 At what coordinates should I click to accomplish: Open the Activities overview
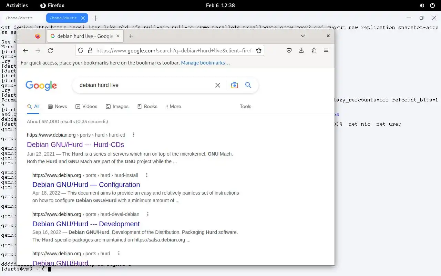point(17,6)
